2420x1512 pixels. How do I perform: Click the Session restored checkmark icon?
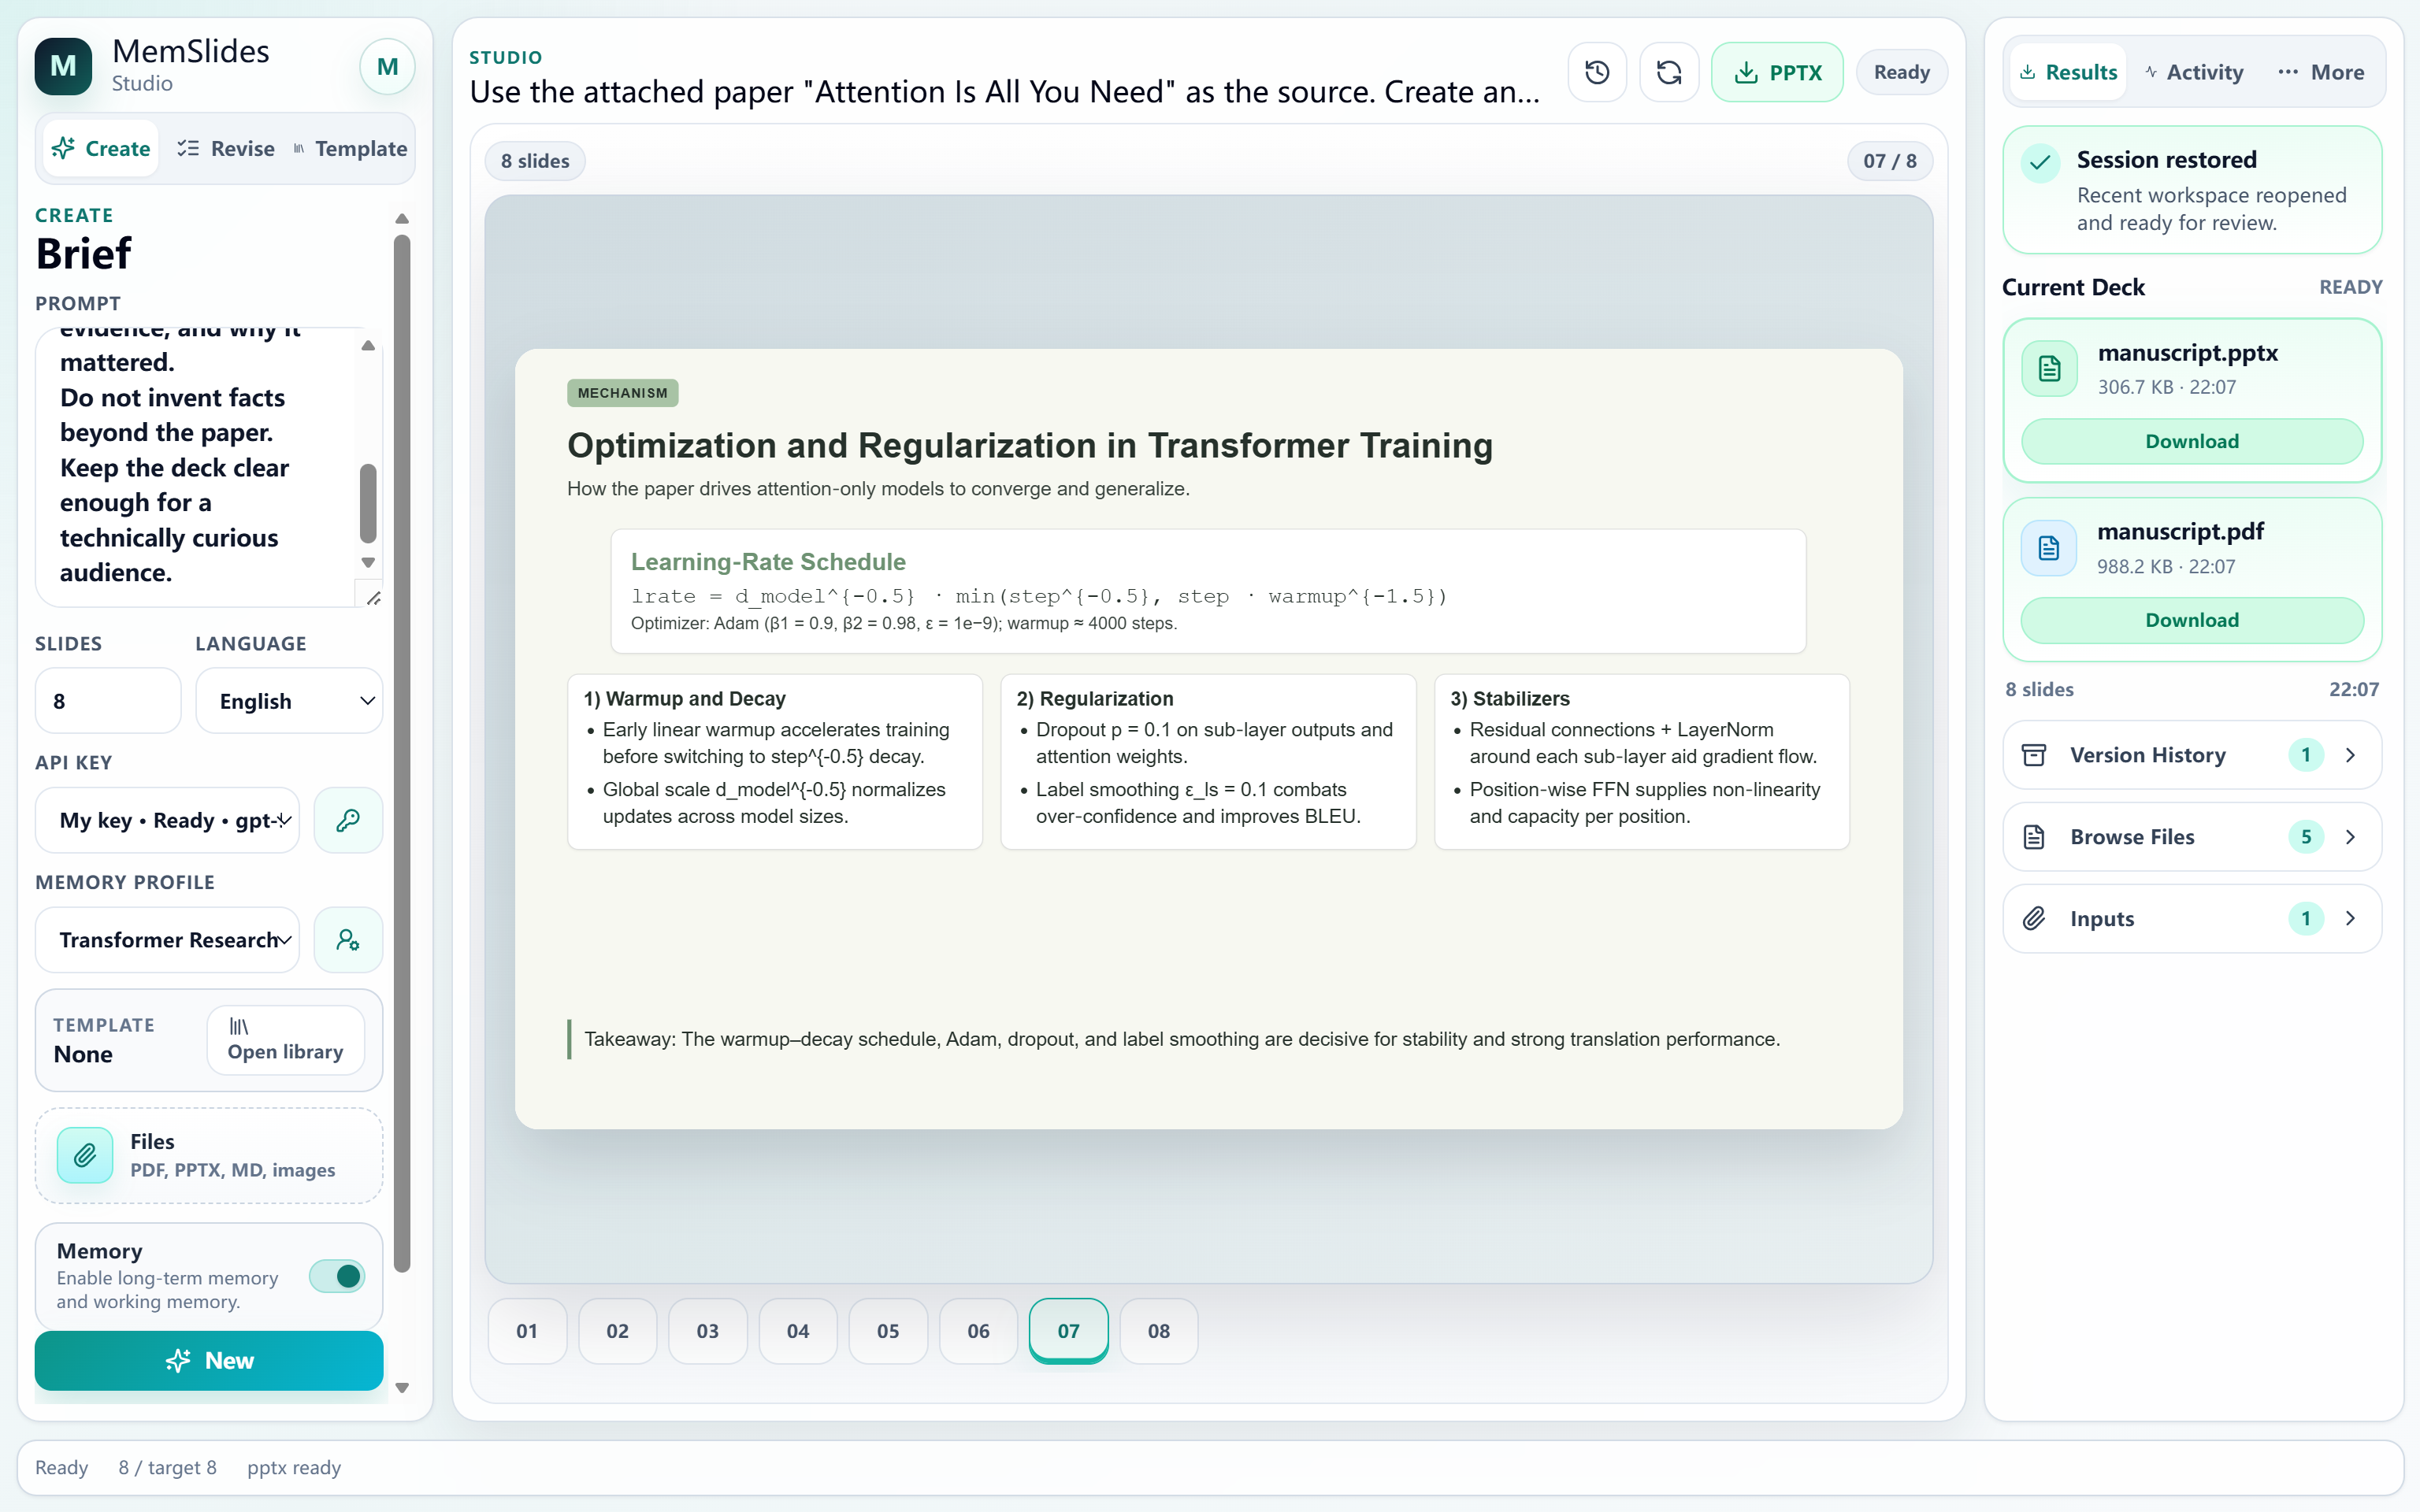pyautogui.click(x=2041, y=162)
